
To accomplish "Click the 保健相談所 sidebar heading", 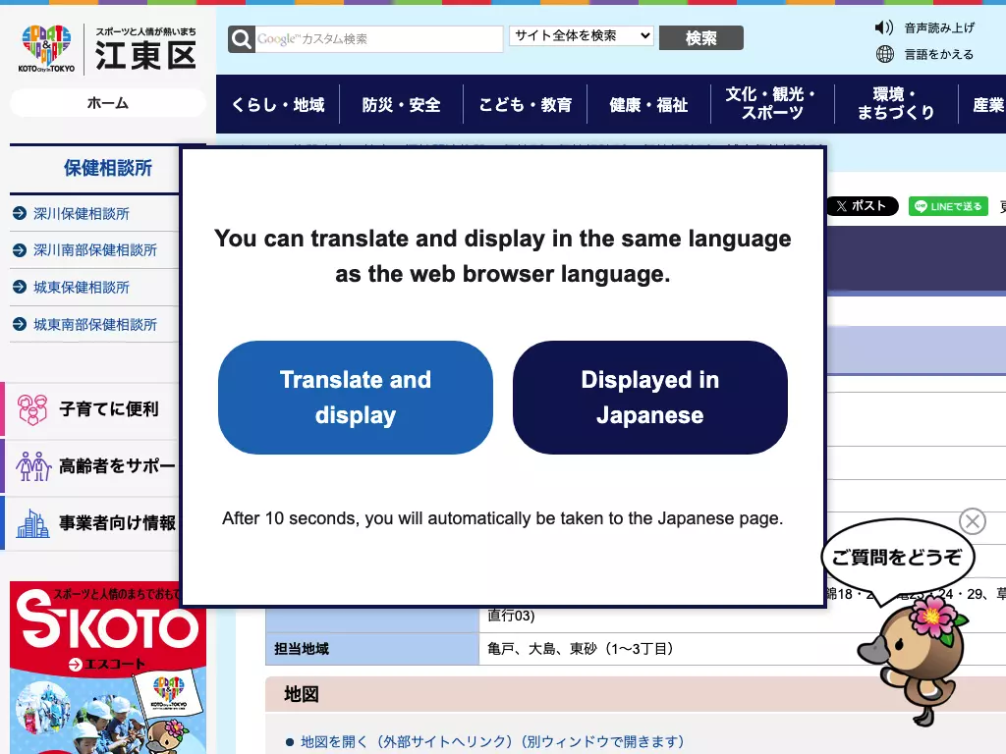I will point(108,169).
